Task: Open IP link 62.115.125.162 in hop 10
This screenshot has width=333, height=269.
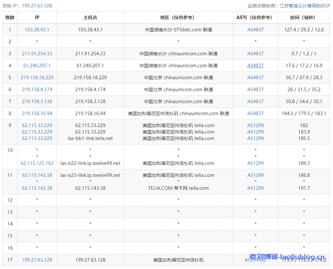Action: [x=37, y=163]
